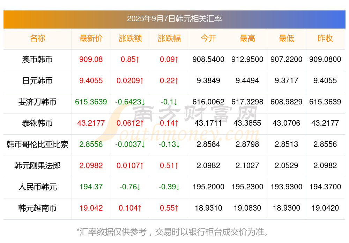Viewport: 349px width, 243px height.
Task: Select the change percent "0.14↑"
Action: point(169,123)
